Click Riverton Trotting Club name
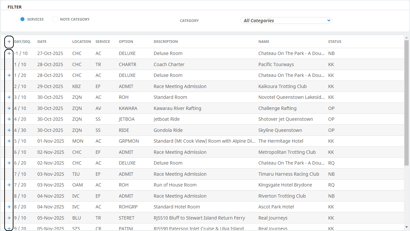This screenshot has height=231, width=410. (282, 196)
